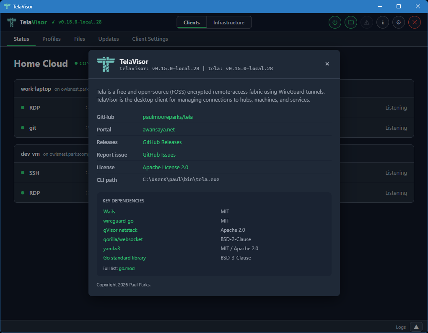Click the Logs label in bottom bar
This screenshot has height=333, width=428.
click(x=401, y=327)
